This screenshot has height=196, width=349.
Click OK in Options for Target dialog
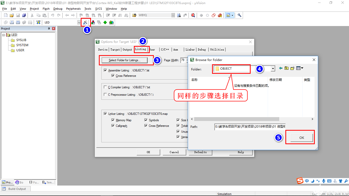point(148,152)
